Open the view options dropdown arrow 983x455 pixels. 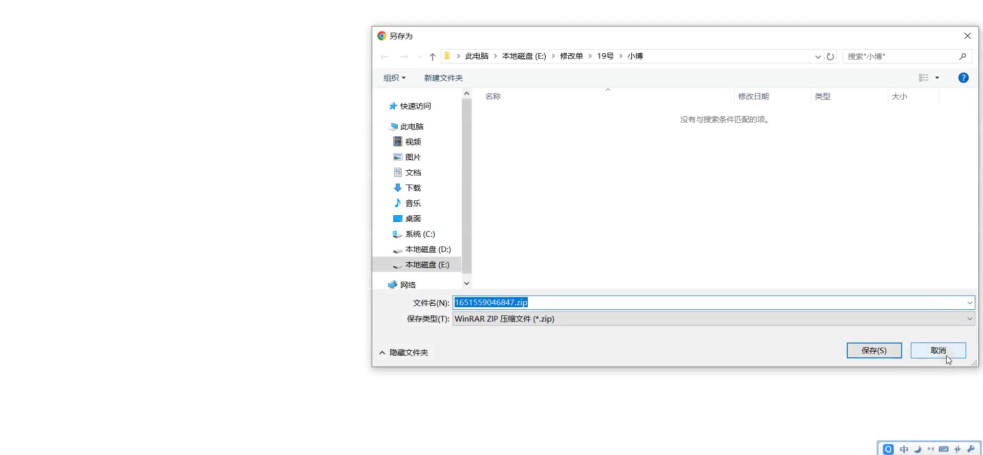937,78
